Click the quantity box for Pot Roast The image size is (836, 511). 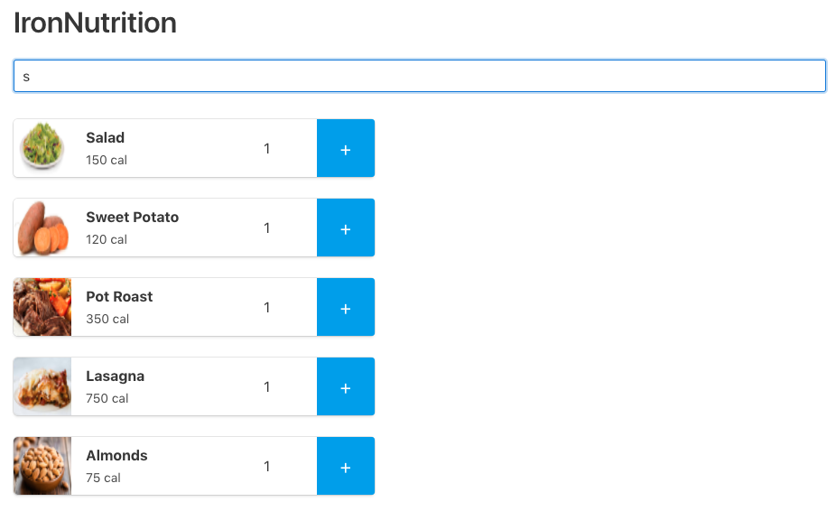[267, 308]
